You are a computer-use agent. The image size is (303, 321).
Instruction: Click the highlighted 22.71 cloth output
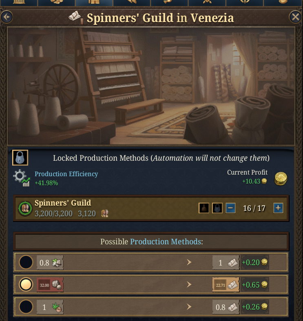tap(226, 285)
